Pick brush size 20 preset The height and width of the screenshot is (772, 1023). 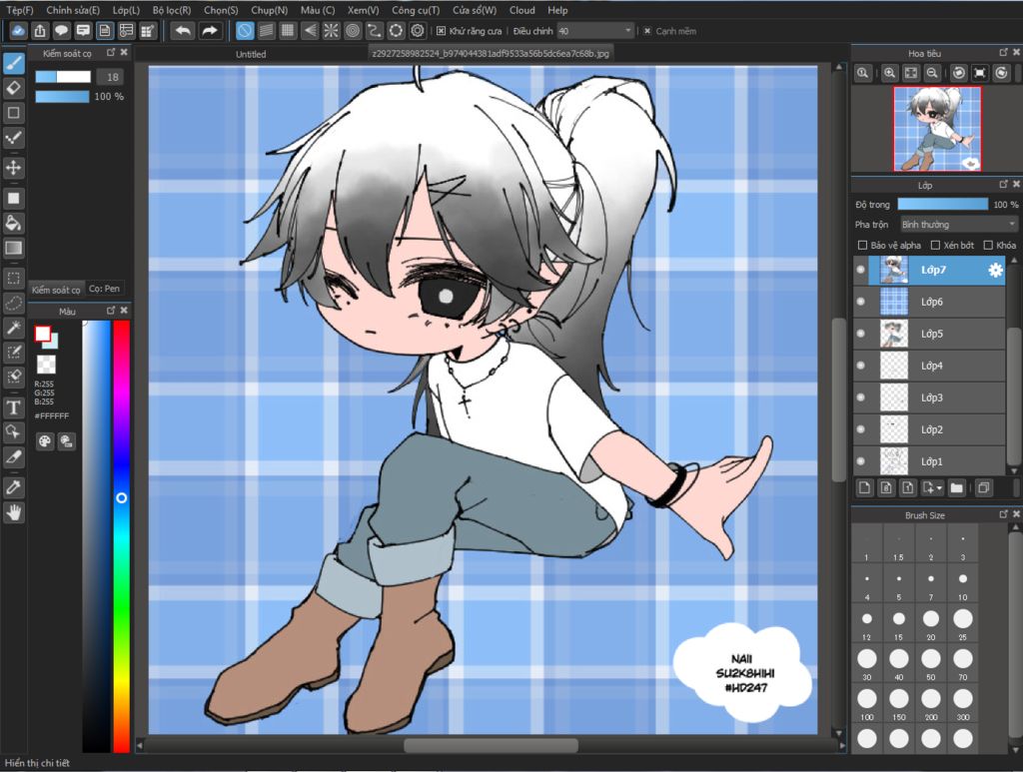pyautogui.click(x=931, y=624)
